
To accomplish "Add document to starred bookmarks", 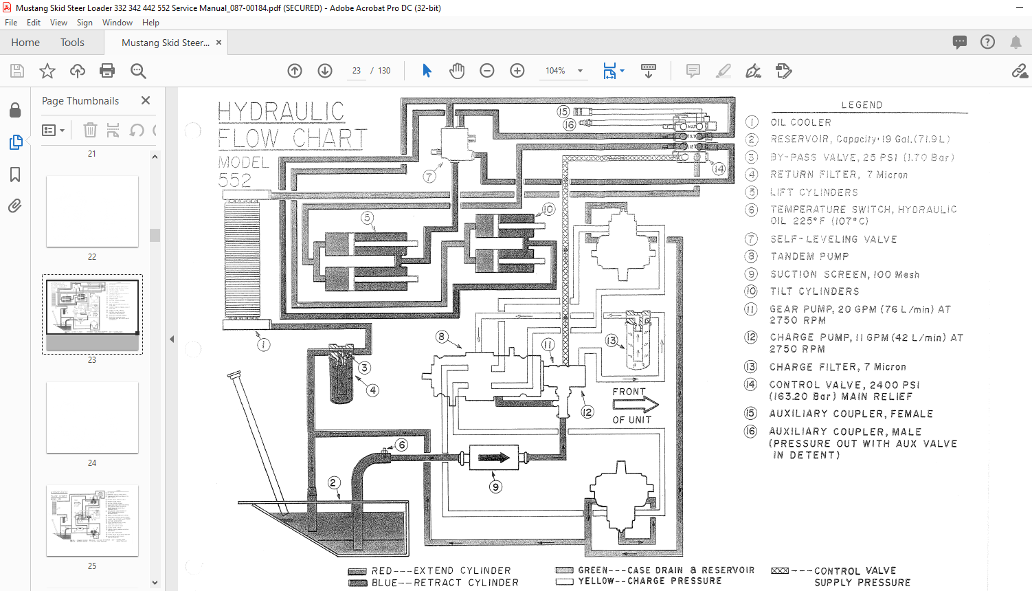I will pyautogui.click(x=47, y=71).
